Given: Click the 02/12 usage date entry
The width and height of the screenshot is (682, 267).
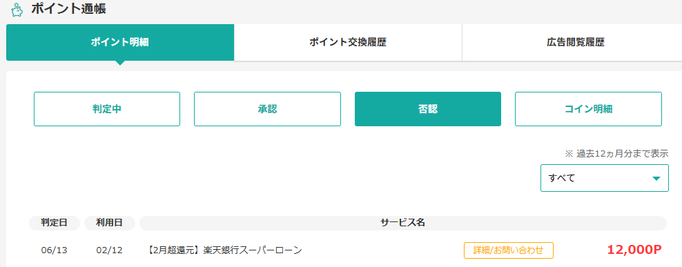Looking at the screenshot, I should click(110, 250).
